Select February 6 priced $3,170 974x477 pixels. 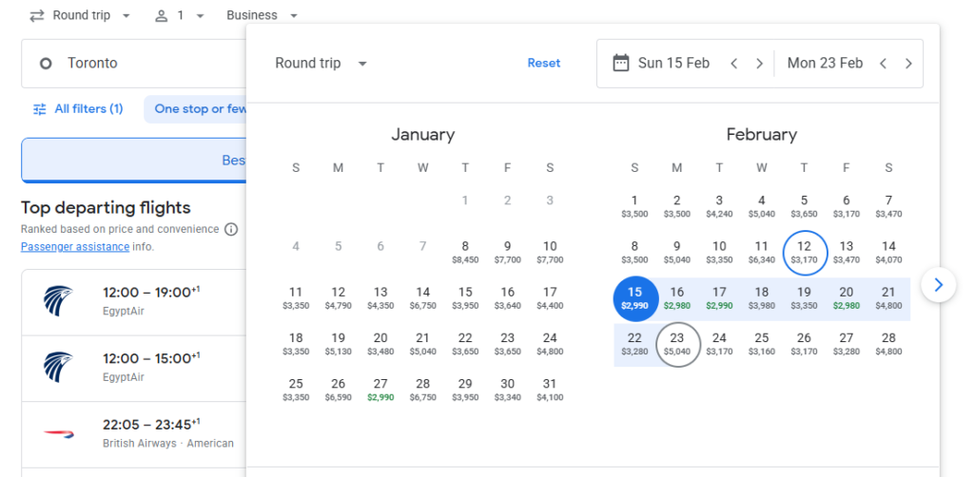pos(846,206)
